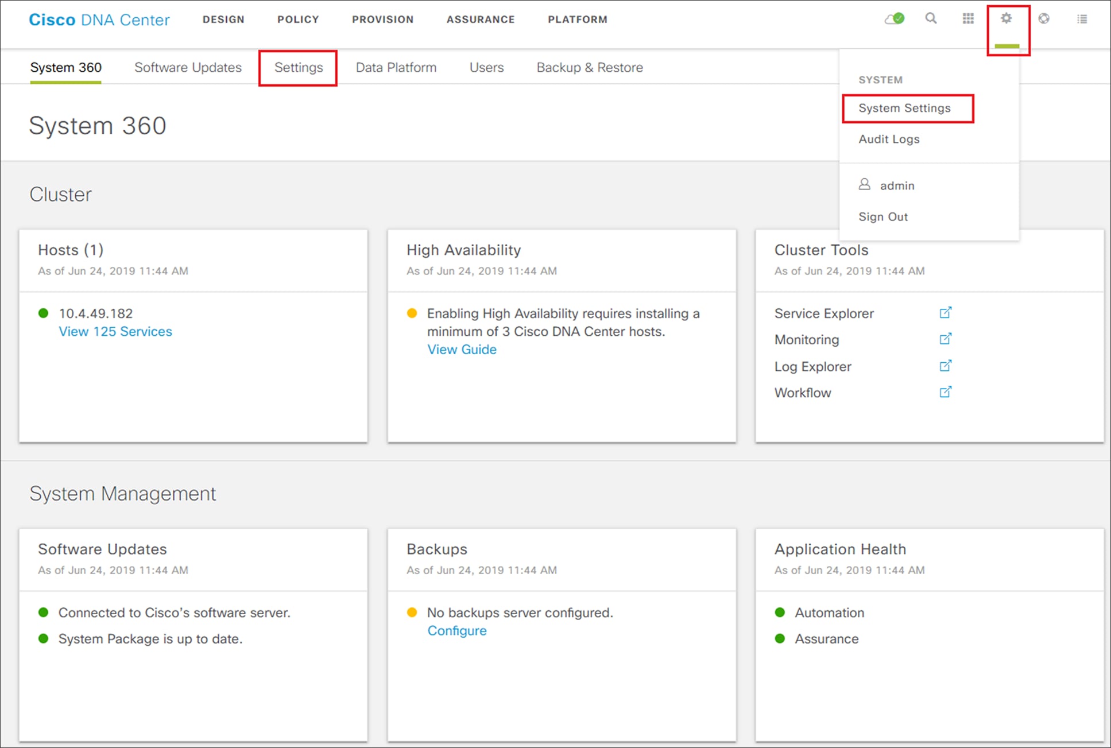
Task: Click the Hosts (1) card title
Action: click(71, 250)
